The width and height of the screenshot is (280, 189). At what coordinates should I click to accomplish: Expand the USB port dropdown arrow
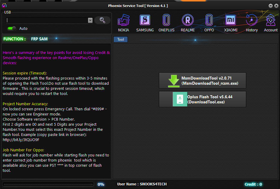click(x=90, y=20)
